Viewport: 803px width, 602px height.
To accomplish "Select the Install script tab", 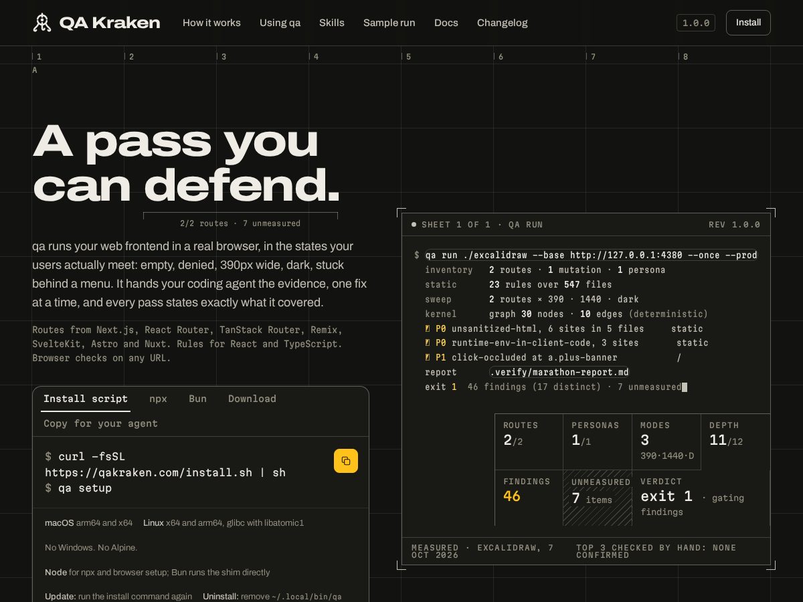I will [x=86, y=399].
